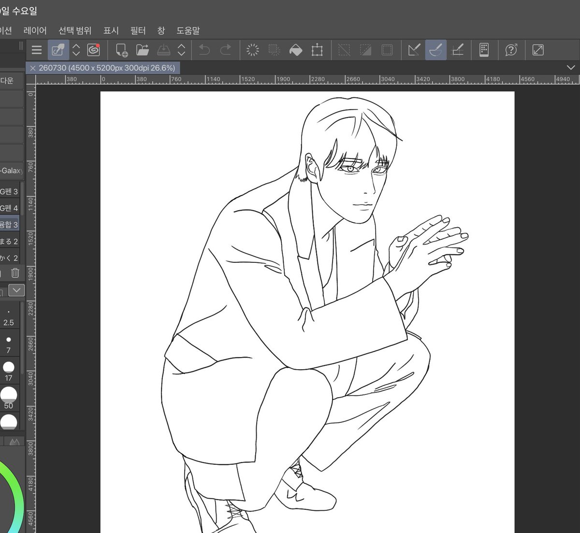
Task: Open the 레이어 menu
Action: 35,30
